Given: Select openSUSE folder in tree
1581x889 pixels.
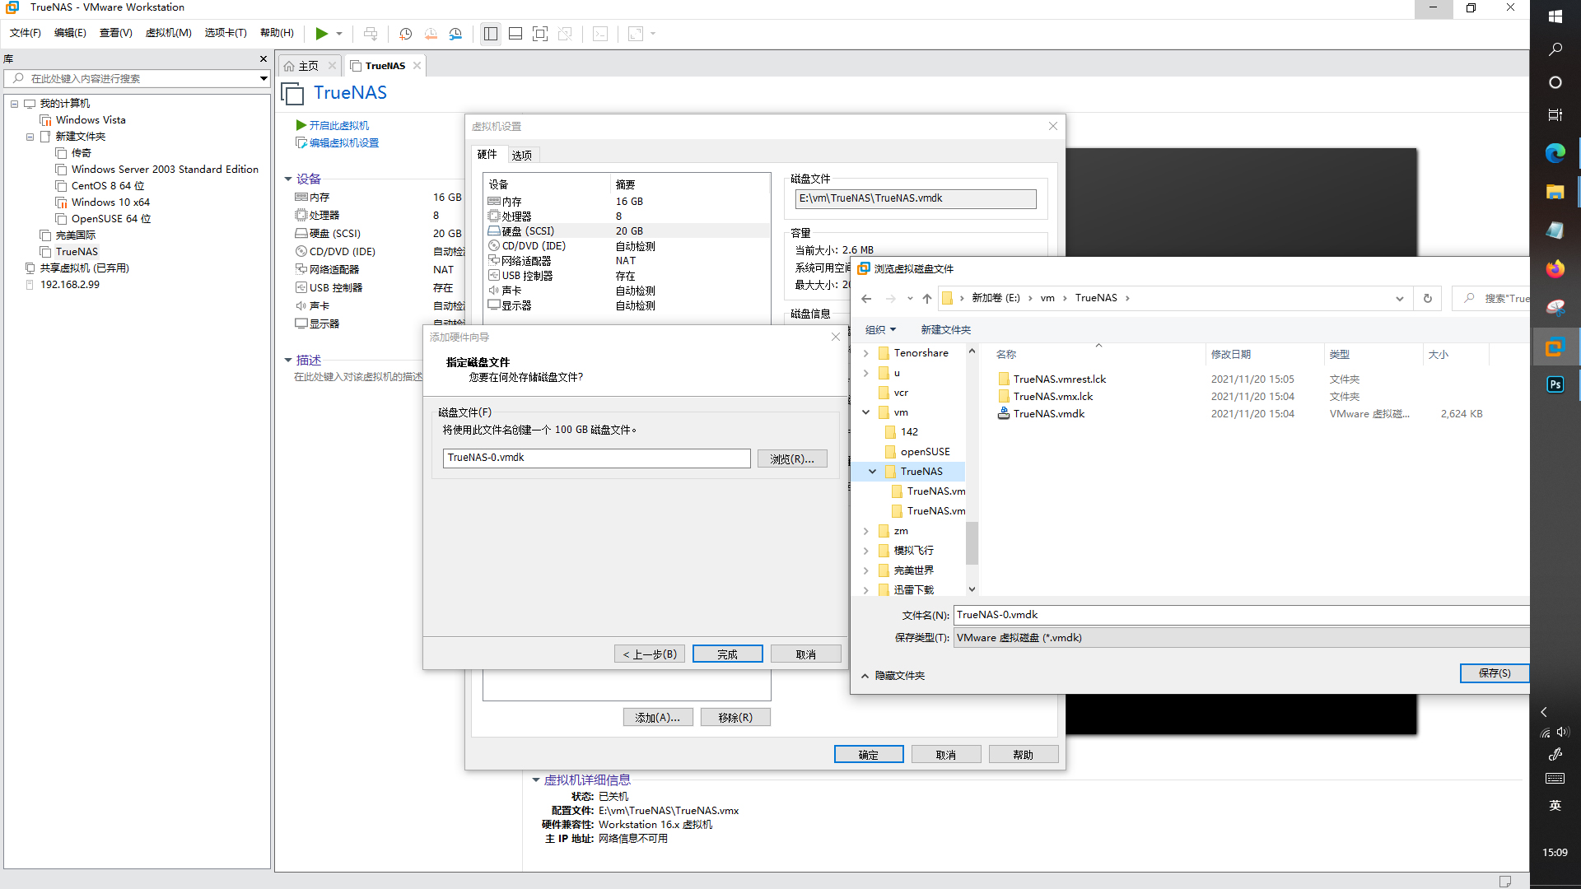Looking at the screenshot, I should [x=925, y=452].
